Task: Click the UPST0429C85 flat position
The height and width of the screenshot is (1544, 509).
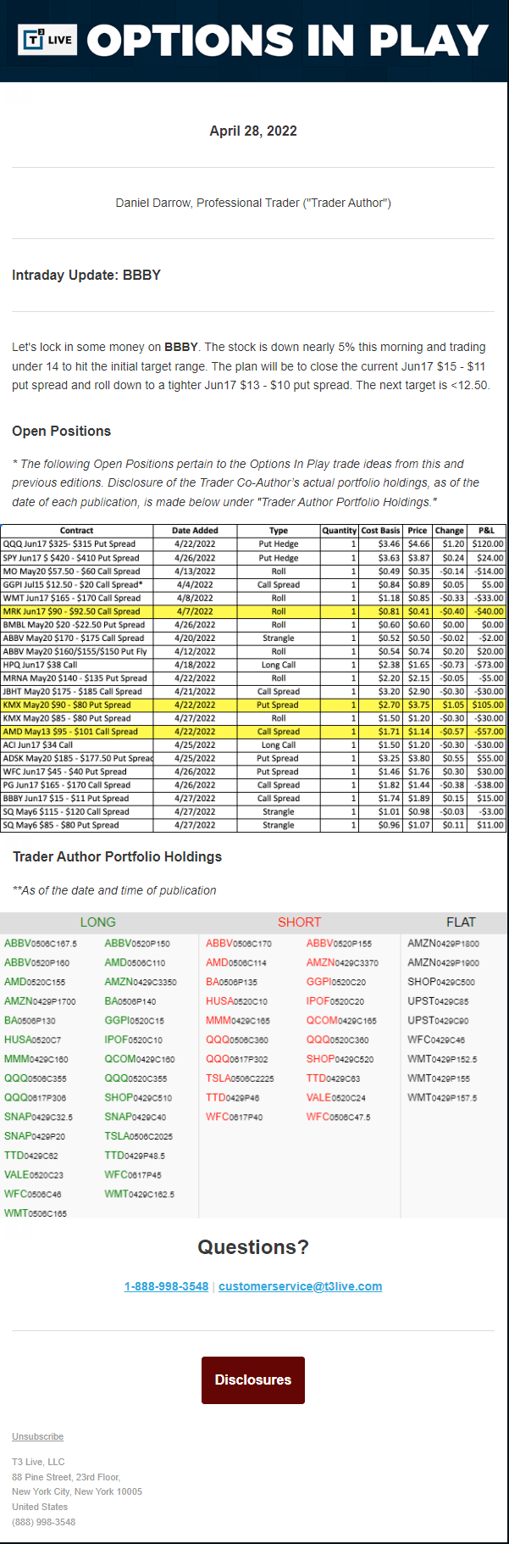Action: [438, 1001]
